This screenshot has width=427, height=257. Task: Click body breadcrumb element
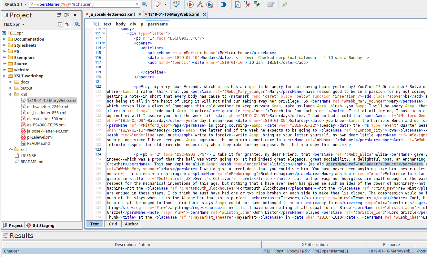(121, 24)
